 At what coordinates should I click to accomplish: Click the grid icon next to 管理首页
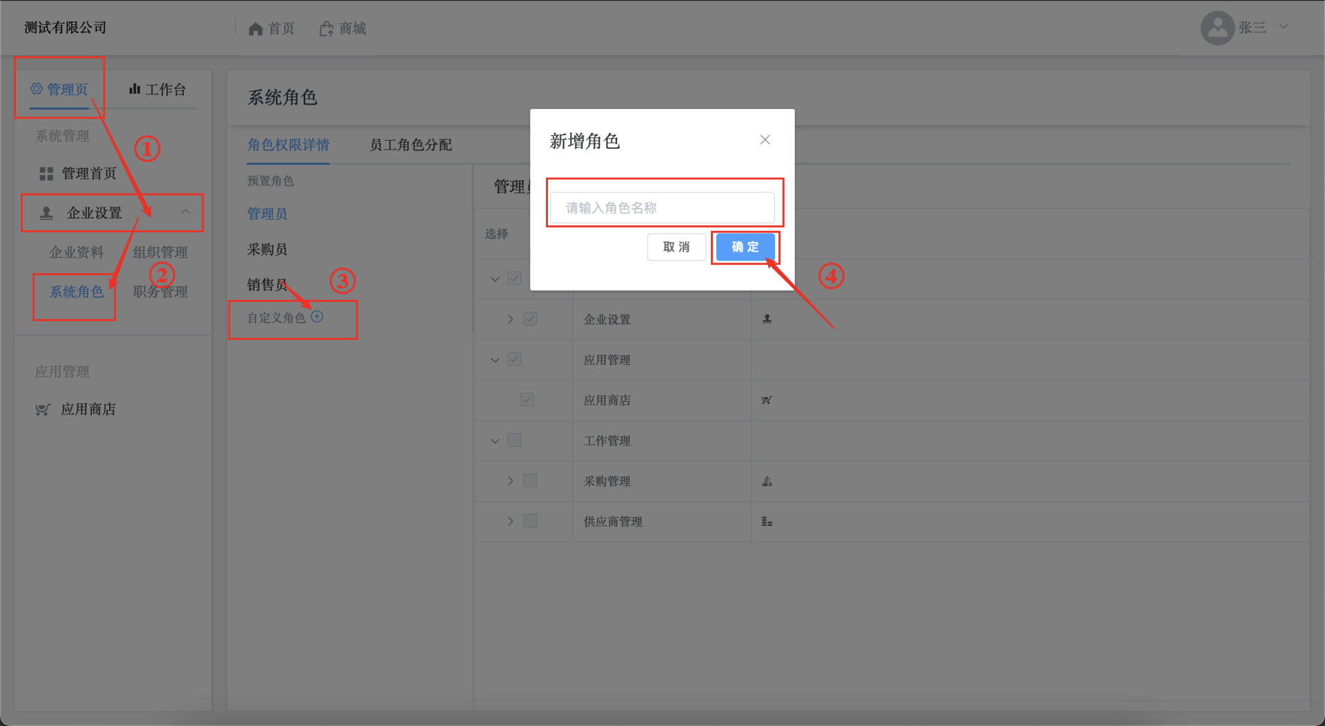click(46, 174)
